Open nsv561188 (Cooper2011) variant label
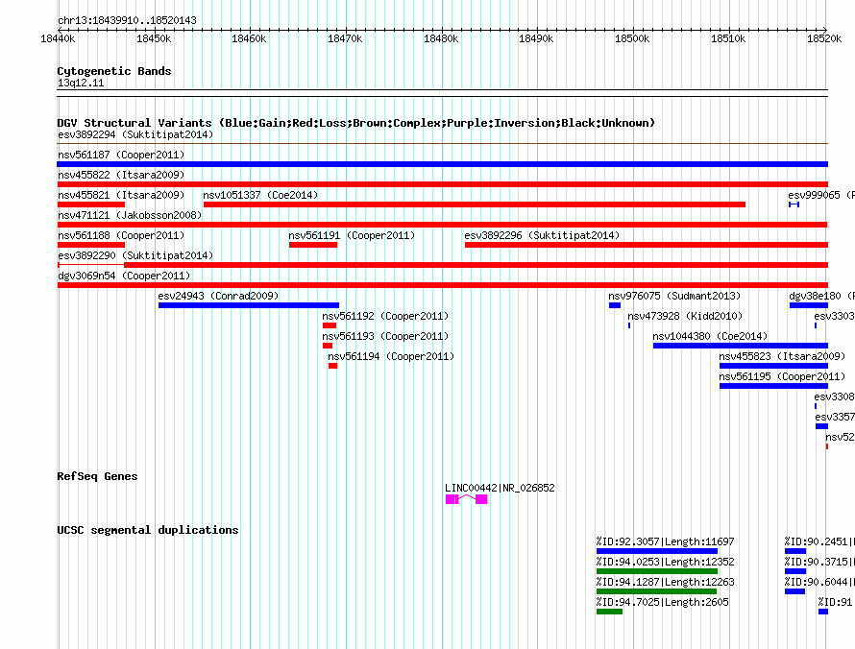This screenshot has height=649, width=855. tap(121, 235)
